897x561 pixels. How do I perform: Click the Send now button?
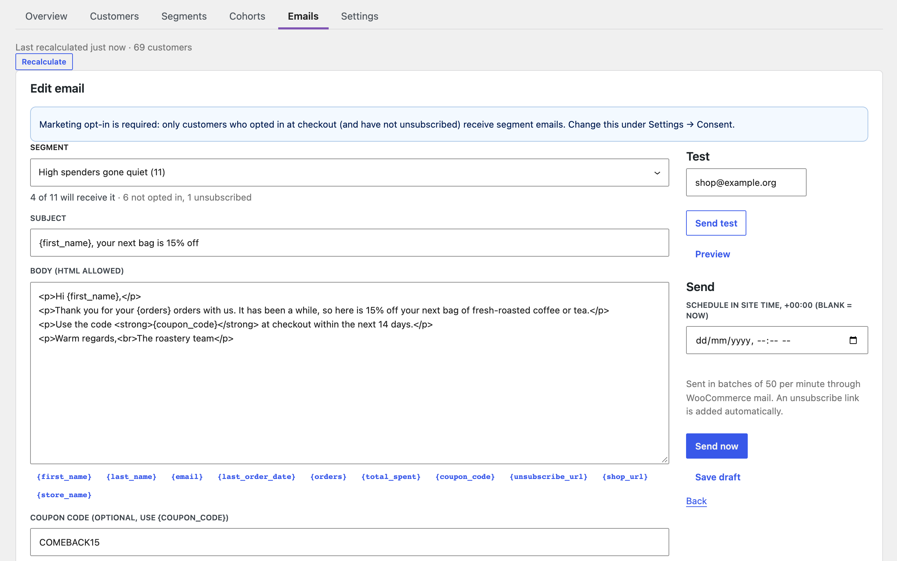[717, 446]
